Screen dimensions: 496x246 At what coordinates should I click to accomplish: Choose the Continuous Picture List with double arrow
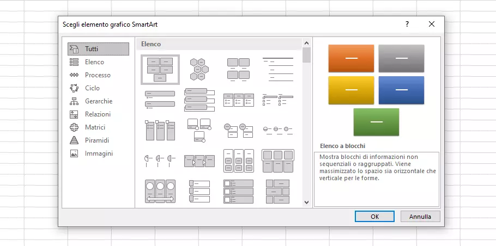pos(160,190)
